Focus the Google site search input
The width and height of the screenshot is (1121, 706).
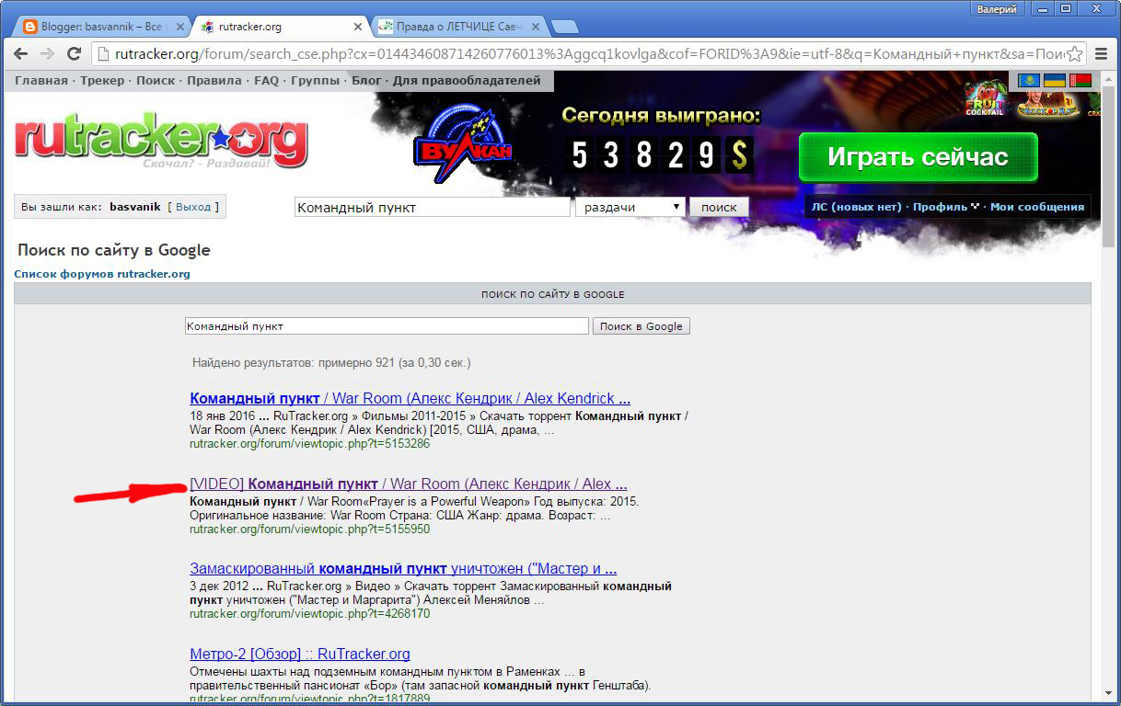tap(387, 326)
